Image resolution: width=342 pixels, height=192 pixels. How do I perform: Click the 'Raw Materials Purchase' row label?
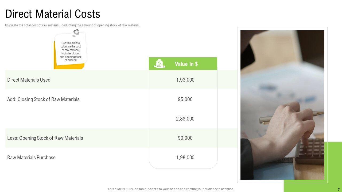pyautogui.click(x=31, y=158)
